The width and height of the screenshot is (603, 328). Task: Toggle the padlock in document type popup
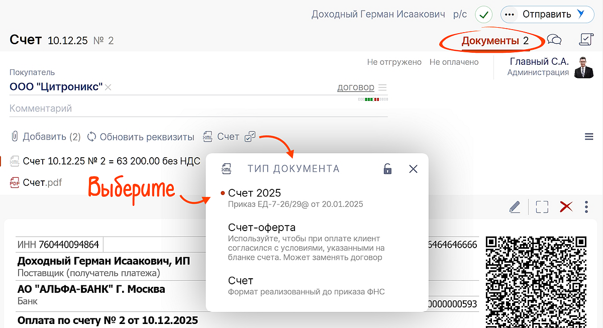(387, 169)
